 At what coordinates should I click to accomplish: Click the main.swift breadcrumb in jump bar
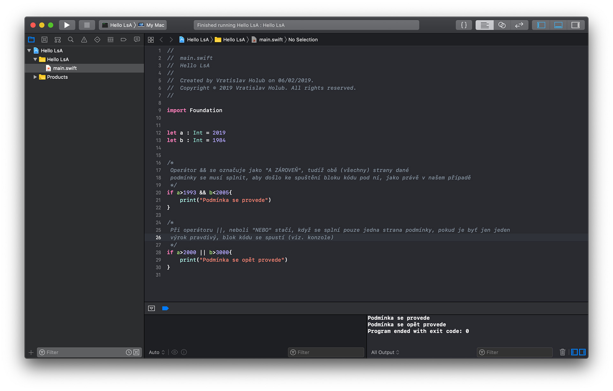(x=270, y=40)
